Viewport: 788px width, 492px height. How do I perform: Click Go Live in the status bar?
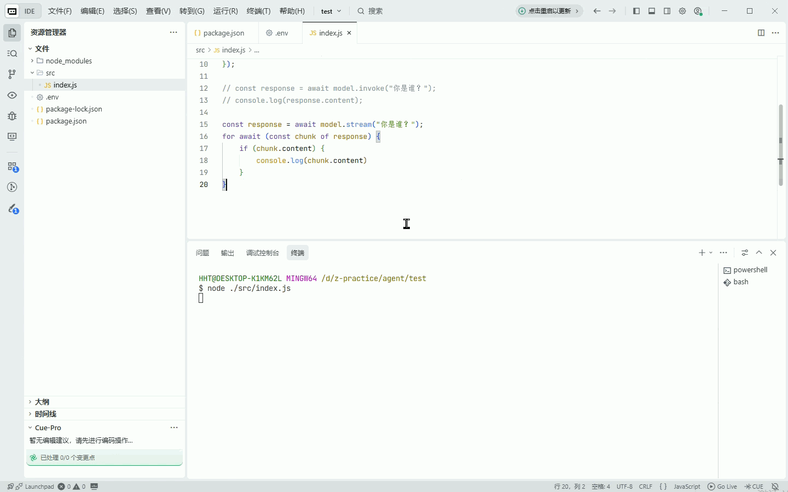722,487
